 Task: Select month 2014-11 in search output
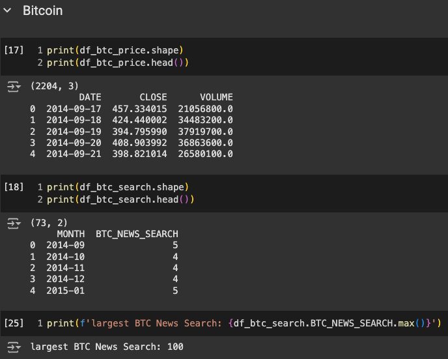coord(65,268)
